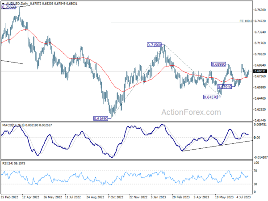
Task: Select the 0.64570 low price label
Action: click(x=210, y=97)
